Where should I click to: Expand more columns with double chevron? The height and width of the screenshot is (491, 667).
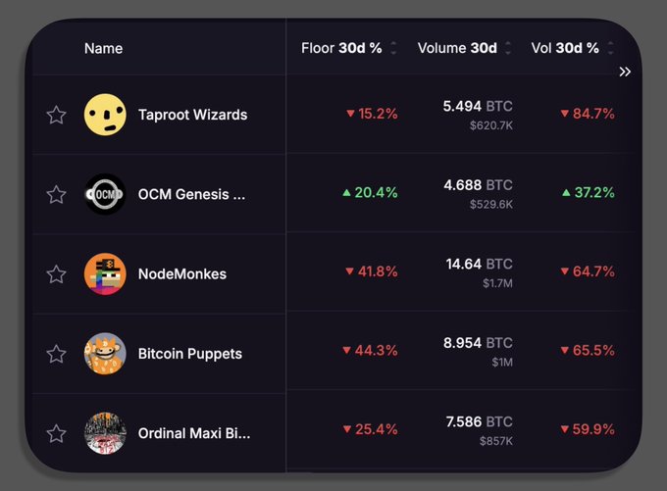coord(625,72)
